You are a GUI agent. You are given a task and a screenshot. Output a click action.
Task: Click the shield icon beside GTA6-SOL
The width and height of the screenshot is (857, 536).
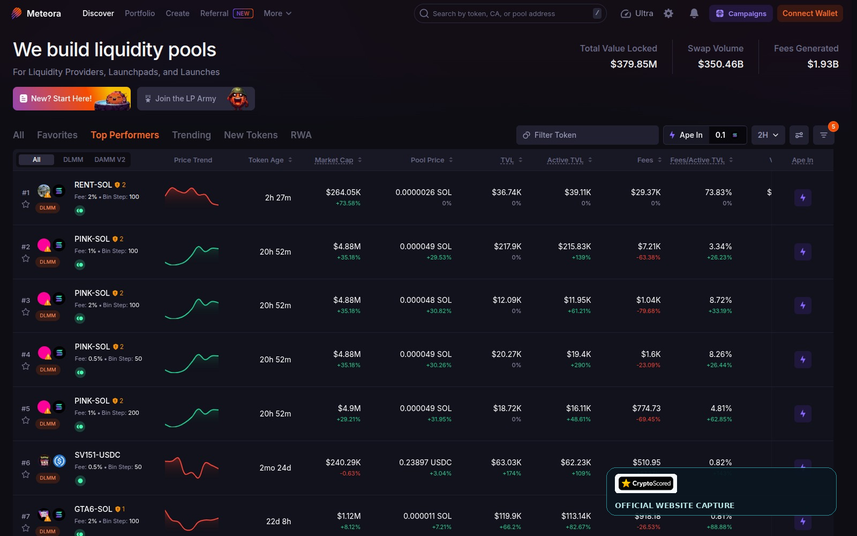pos(117,509)
